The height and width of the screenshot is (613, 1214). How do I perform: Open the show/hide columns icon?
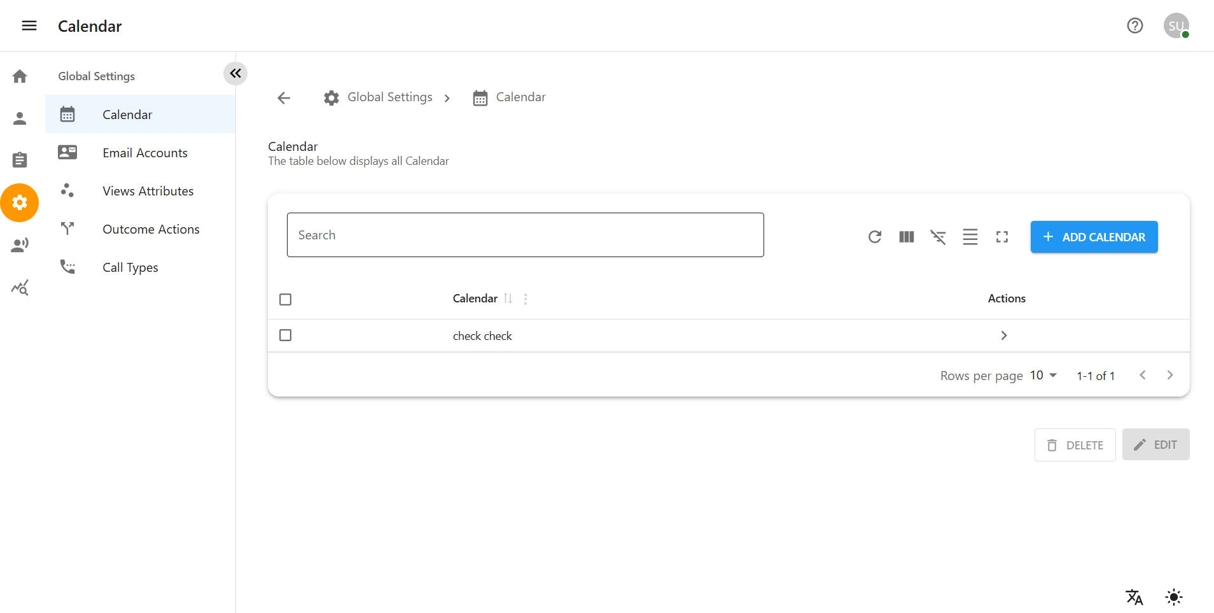pos(906,237)
